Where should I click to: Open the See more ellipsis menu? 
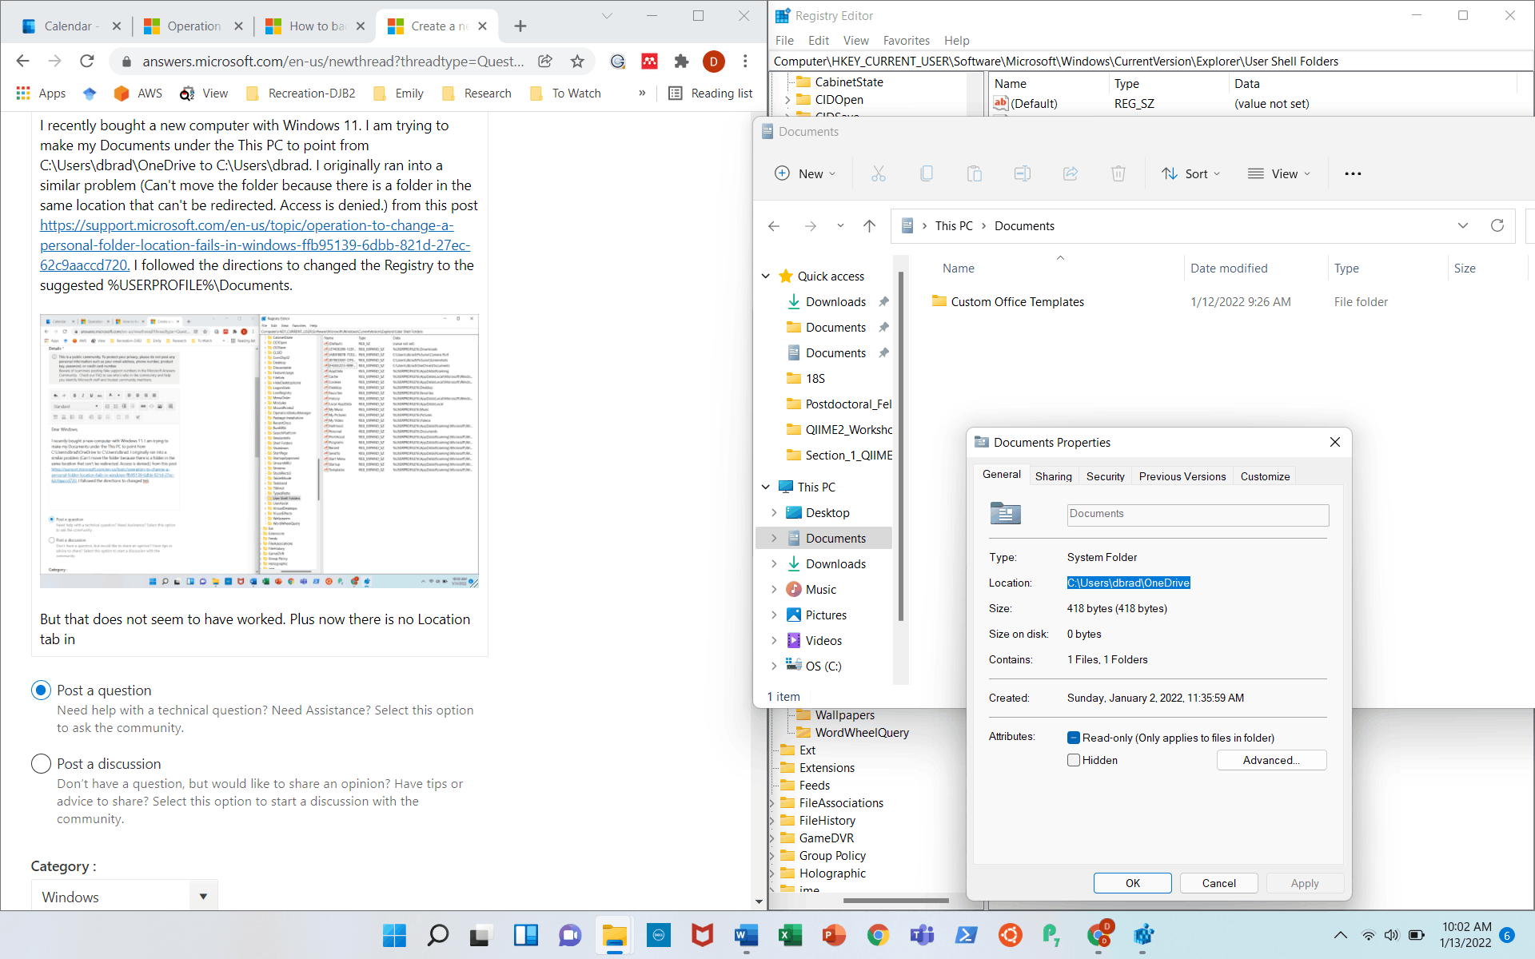click(x=1352, y=173)
